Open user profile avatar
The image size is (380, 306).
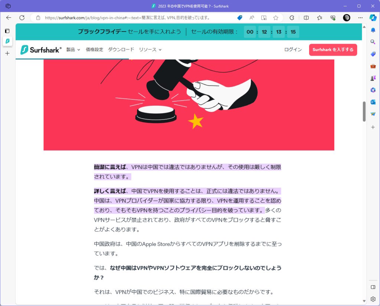pos(347,18)
